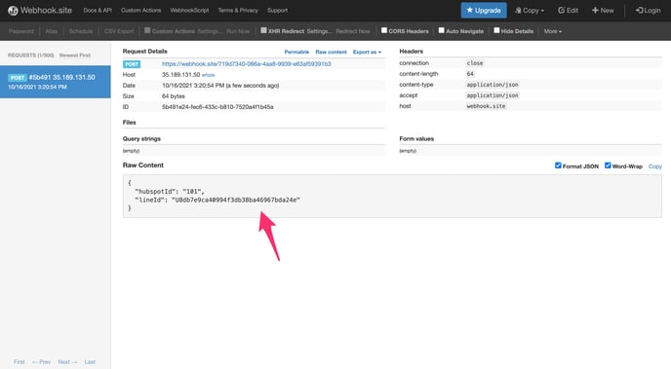The height and width of the screenshot is (369, 671).
Task: Click the accept header value application/json
Action: click(493, 95)
